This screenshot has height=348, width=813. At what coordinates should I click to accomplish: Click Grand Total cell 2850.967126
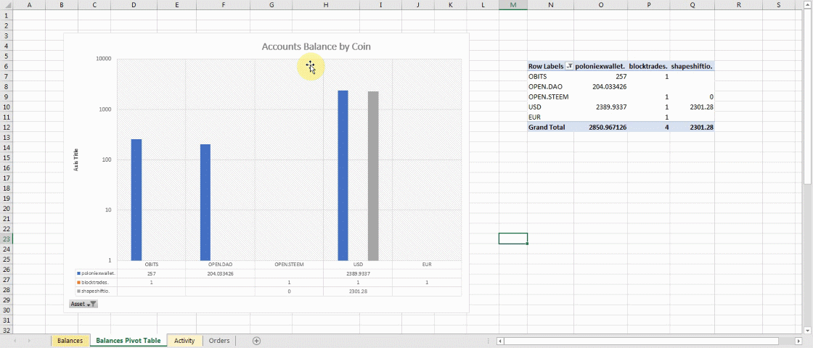(600, 127)
